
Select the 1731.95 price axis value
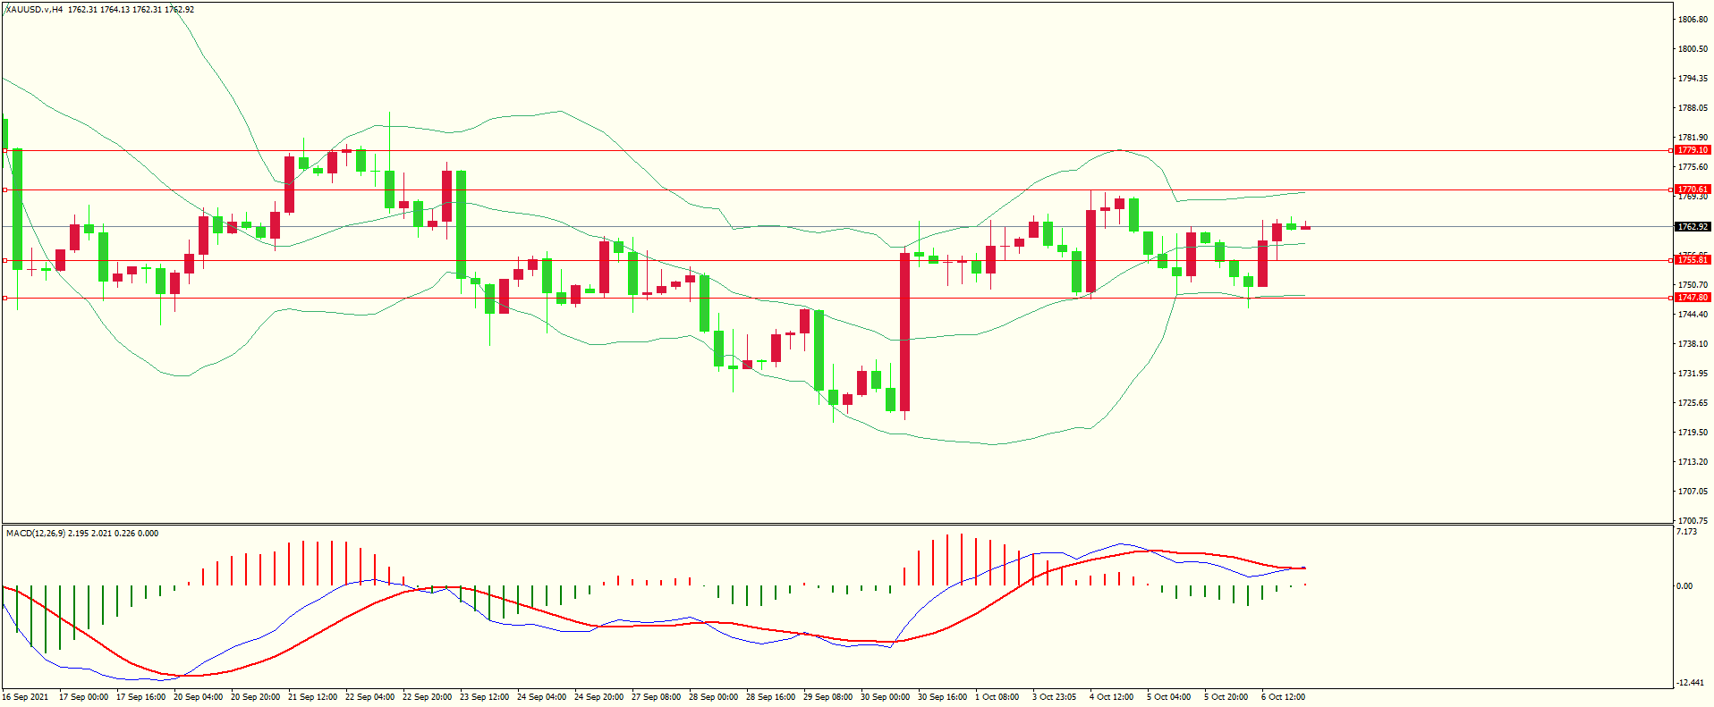tap(1693, 374)
